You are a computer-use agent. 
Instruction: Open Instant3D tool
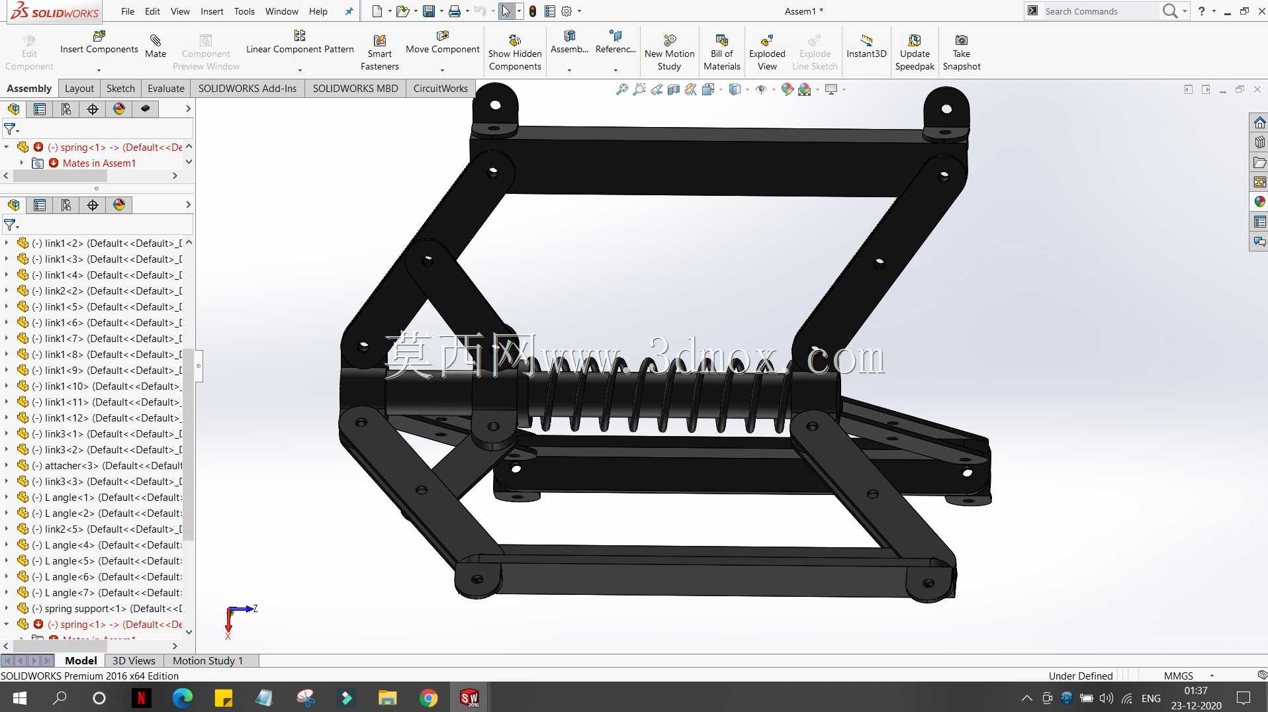[x=866, y=46]
